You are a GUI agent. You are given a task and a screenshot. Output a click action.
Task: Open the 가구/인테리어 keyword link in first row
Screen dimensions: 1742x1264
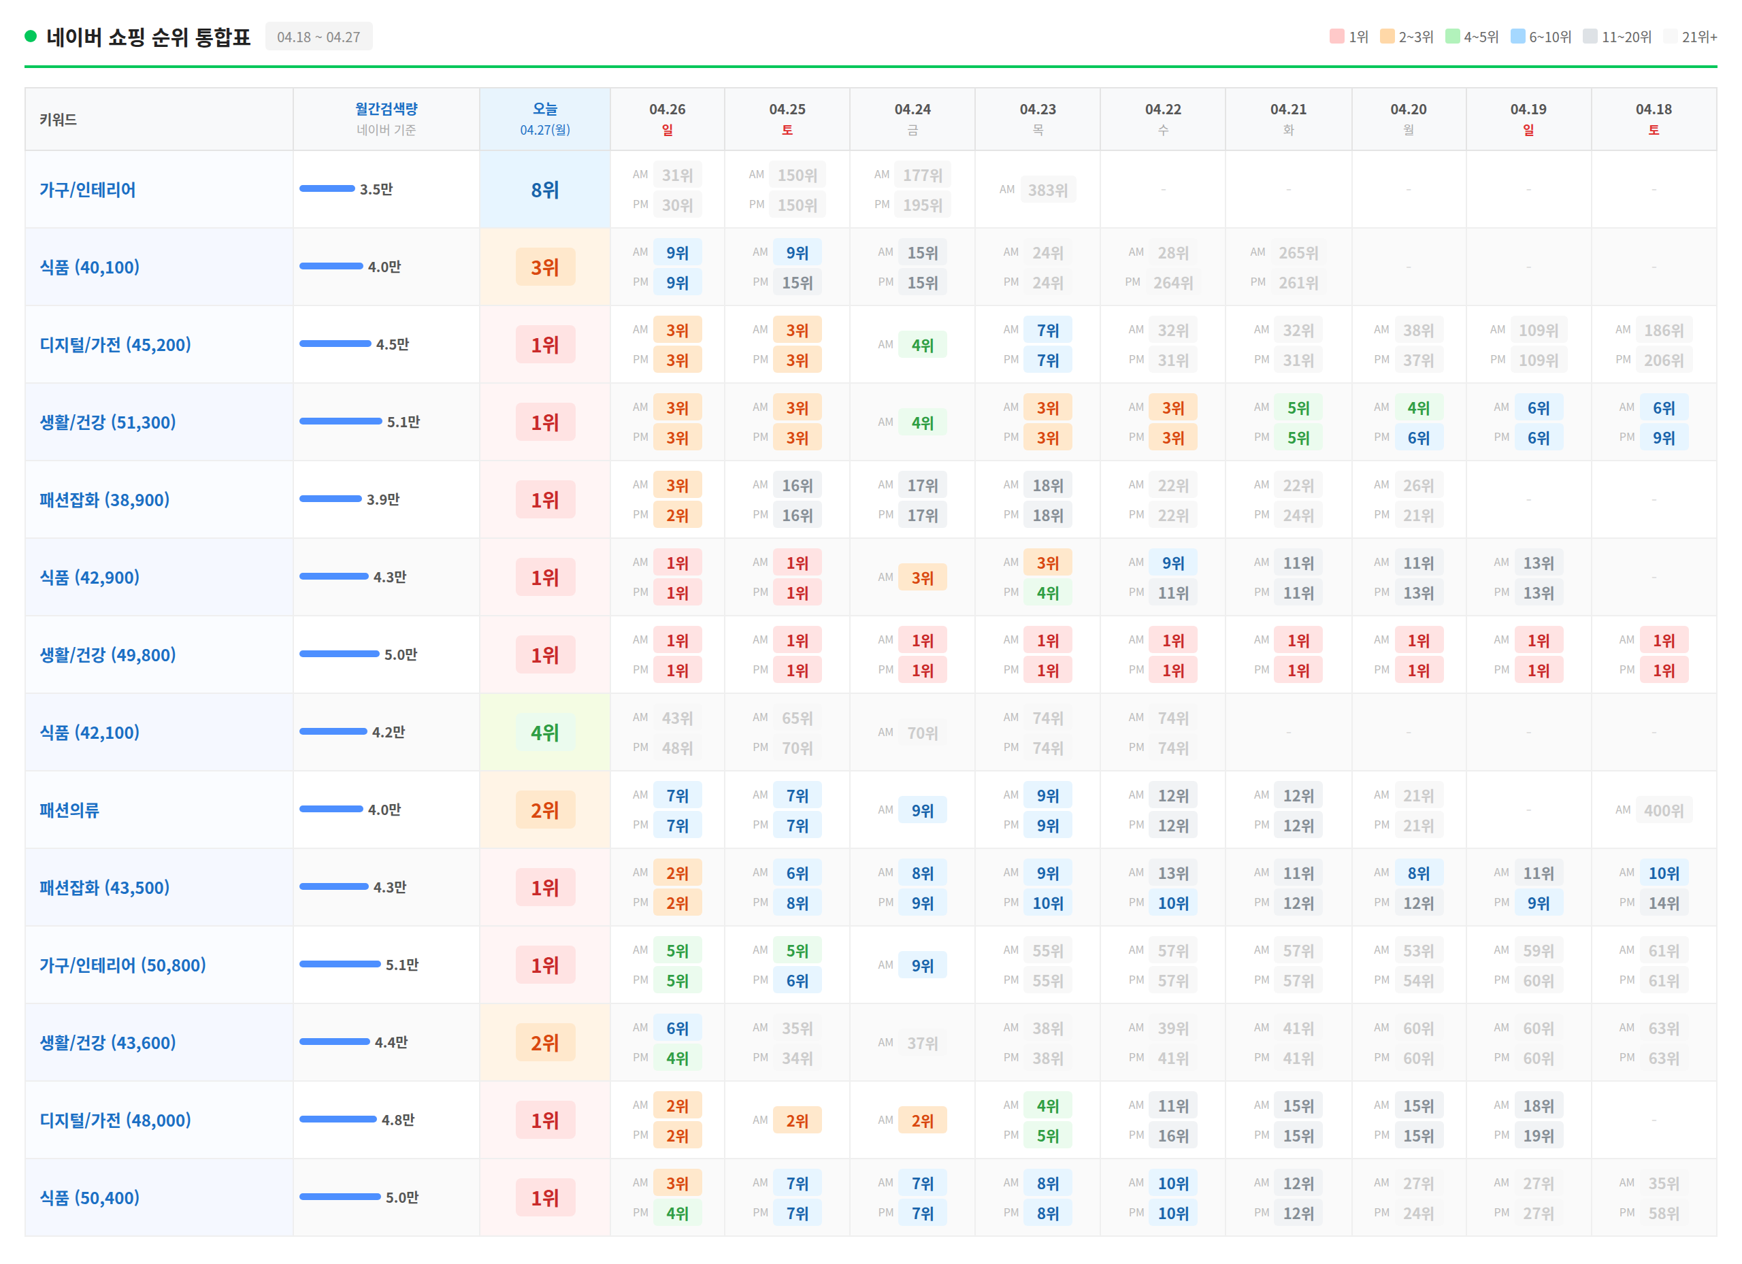[x=88, y=190]
